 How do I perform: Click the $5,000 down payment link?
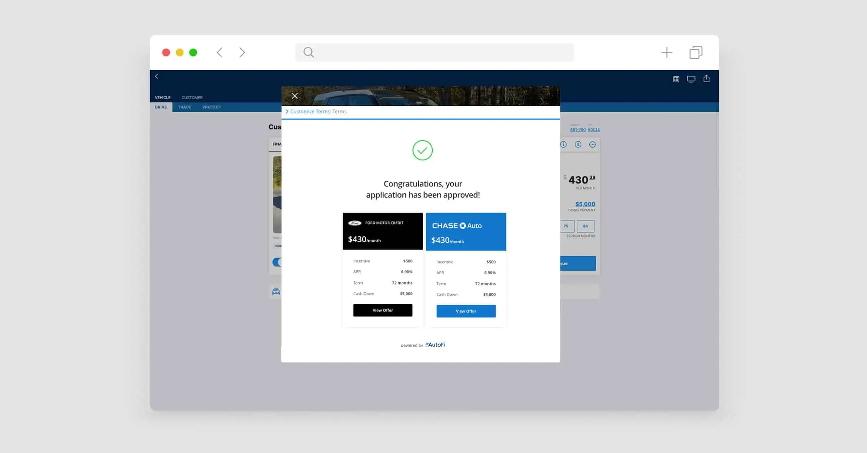tap(585, 204)
